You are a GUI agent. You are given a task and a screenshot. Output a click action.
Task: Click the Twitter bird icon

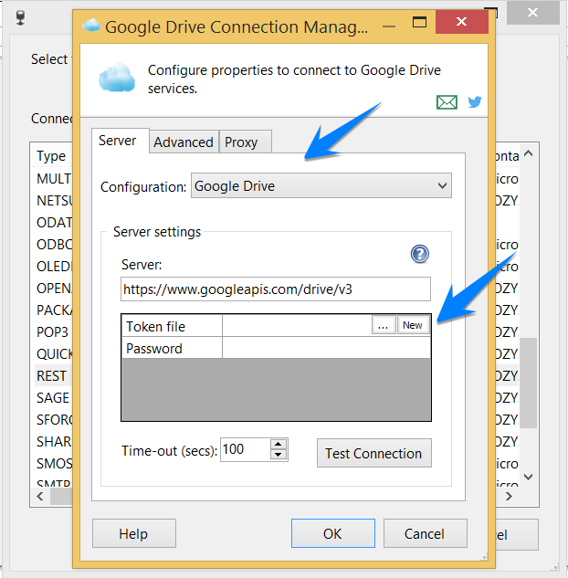[475, 101]
